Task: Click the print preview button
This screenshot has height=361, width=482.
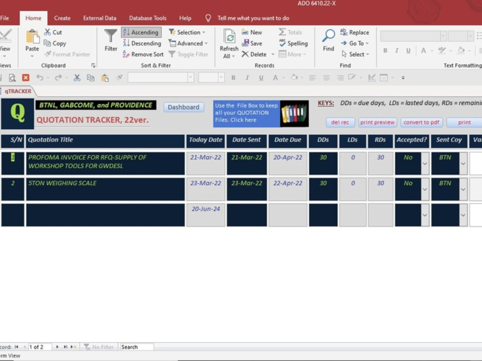Action: 377,122
